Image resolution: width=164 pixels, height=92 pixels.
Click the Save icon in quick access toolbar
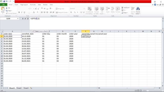4,1
